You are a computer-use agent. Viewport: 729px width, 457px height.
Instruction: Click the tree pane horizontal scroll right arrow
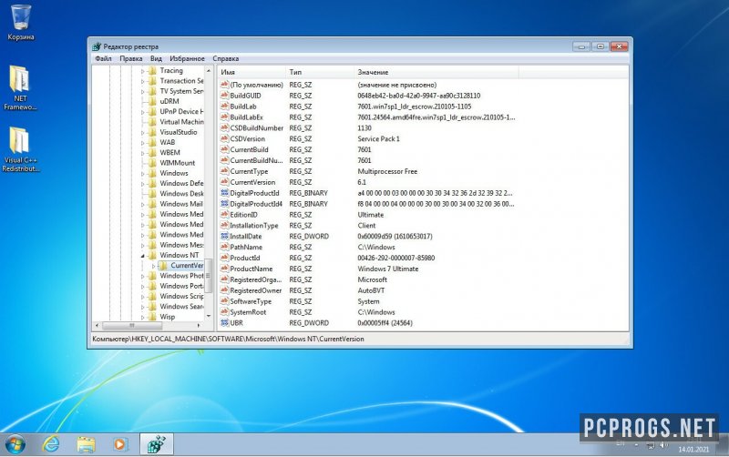pyautogui.click(x=199, y=325)
